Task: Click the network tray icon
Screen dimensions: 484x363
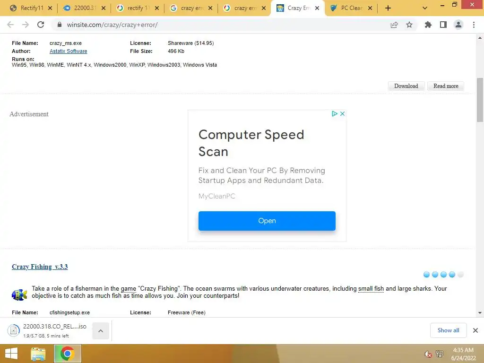Action: 439,354
